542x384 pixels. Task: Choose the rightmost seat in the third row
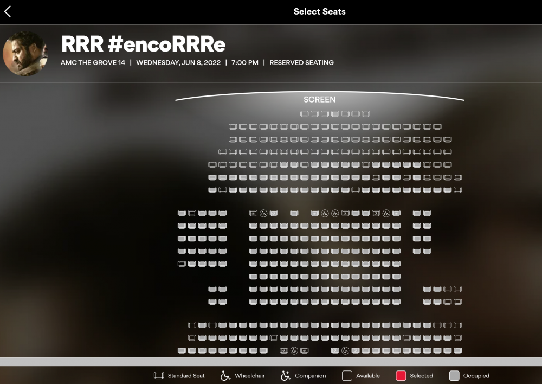point(448,139)
